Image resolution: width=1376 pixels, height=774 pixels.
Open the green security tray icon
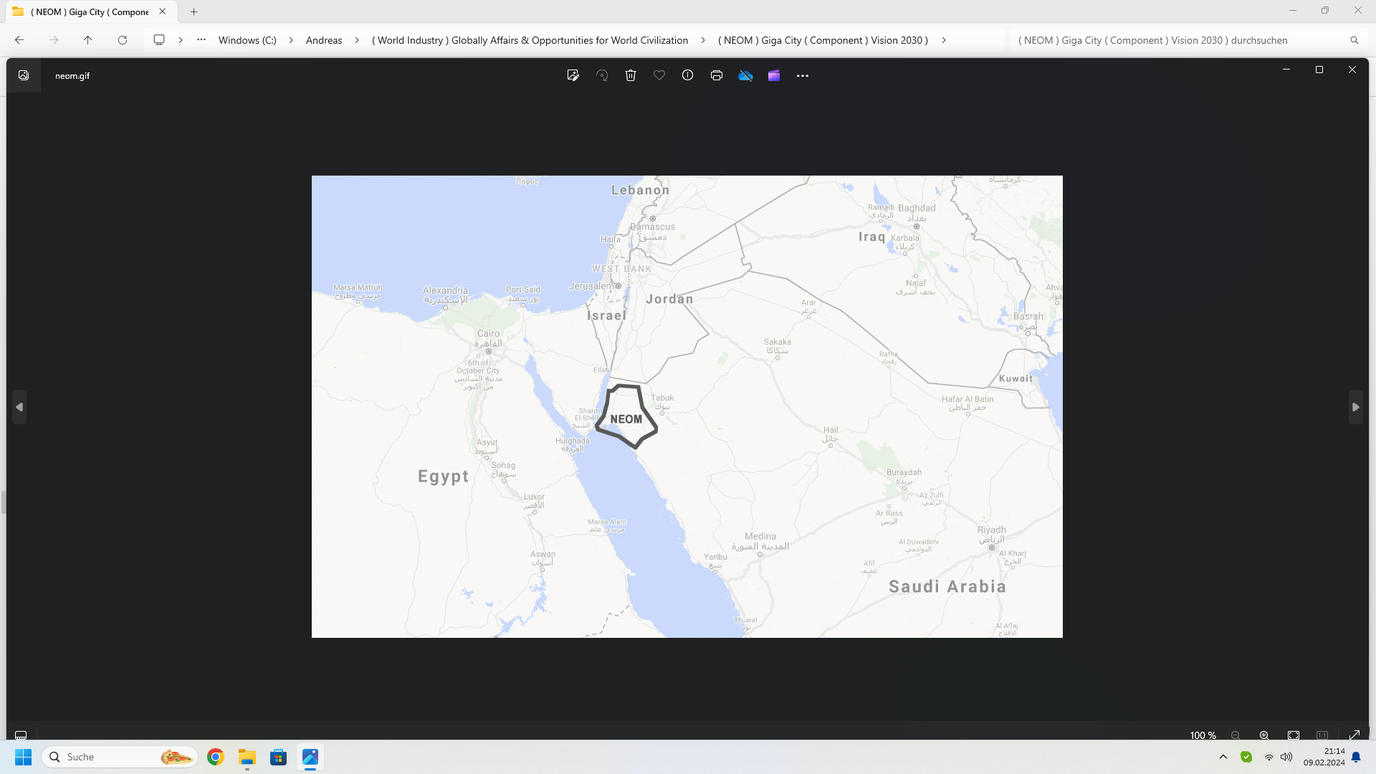point(1246,757)
